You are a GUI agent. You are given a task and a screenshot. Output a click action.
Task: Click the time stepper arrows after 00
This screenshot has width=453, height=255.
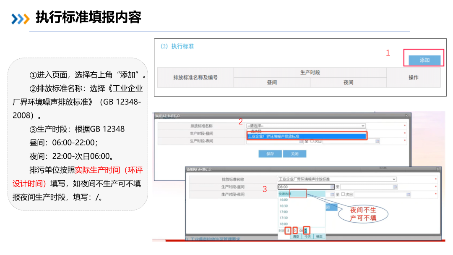coord(306,230)
